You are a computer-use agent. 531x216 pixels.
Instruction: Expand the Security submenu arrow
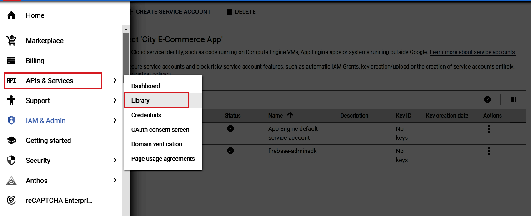tap(115, 160)
